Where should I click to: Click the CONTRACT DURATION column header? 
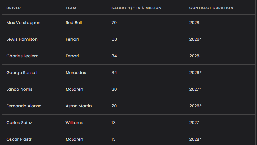click(211, 8)
